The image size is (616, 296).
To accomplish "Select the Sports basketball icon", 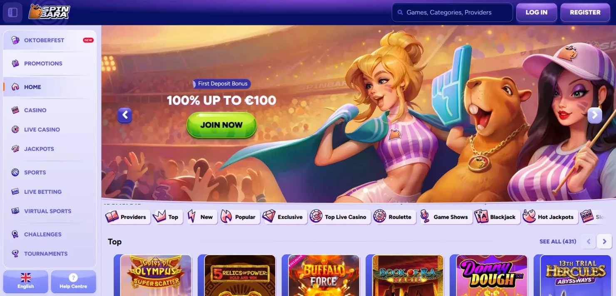I will coord(15,172).
